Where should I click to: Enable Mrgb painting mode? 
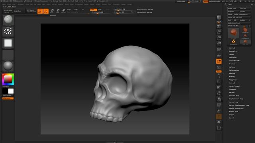coord(69,10)
